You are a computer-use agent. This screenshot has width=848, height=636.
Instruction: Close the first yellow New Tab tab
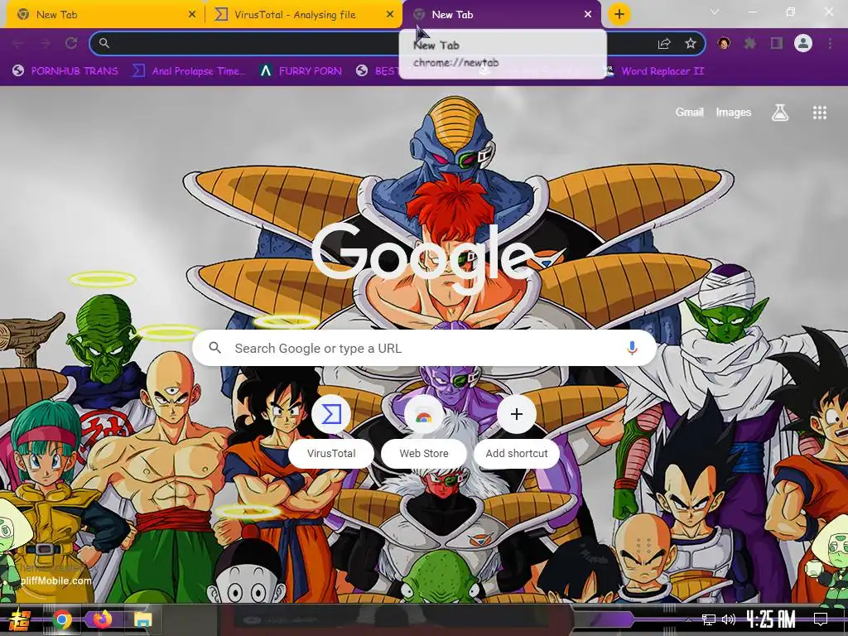[x=192, y=15]
